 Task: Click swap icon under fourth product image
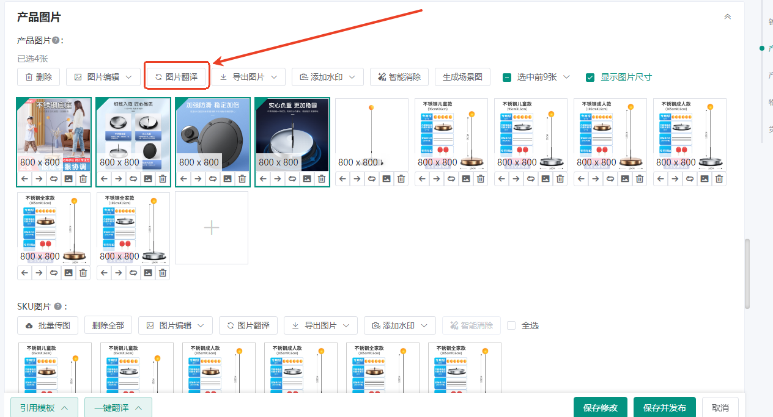click(x=292, y=179)
